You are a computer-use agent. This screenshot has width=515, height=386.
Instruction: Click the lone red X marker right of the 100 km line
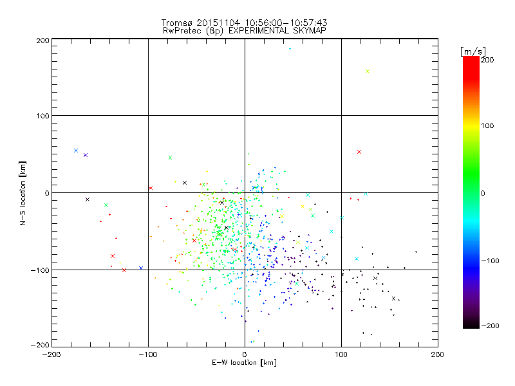(x=359, y=152)
